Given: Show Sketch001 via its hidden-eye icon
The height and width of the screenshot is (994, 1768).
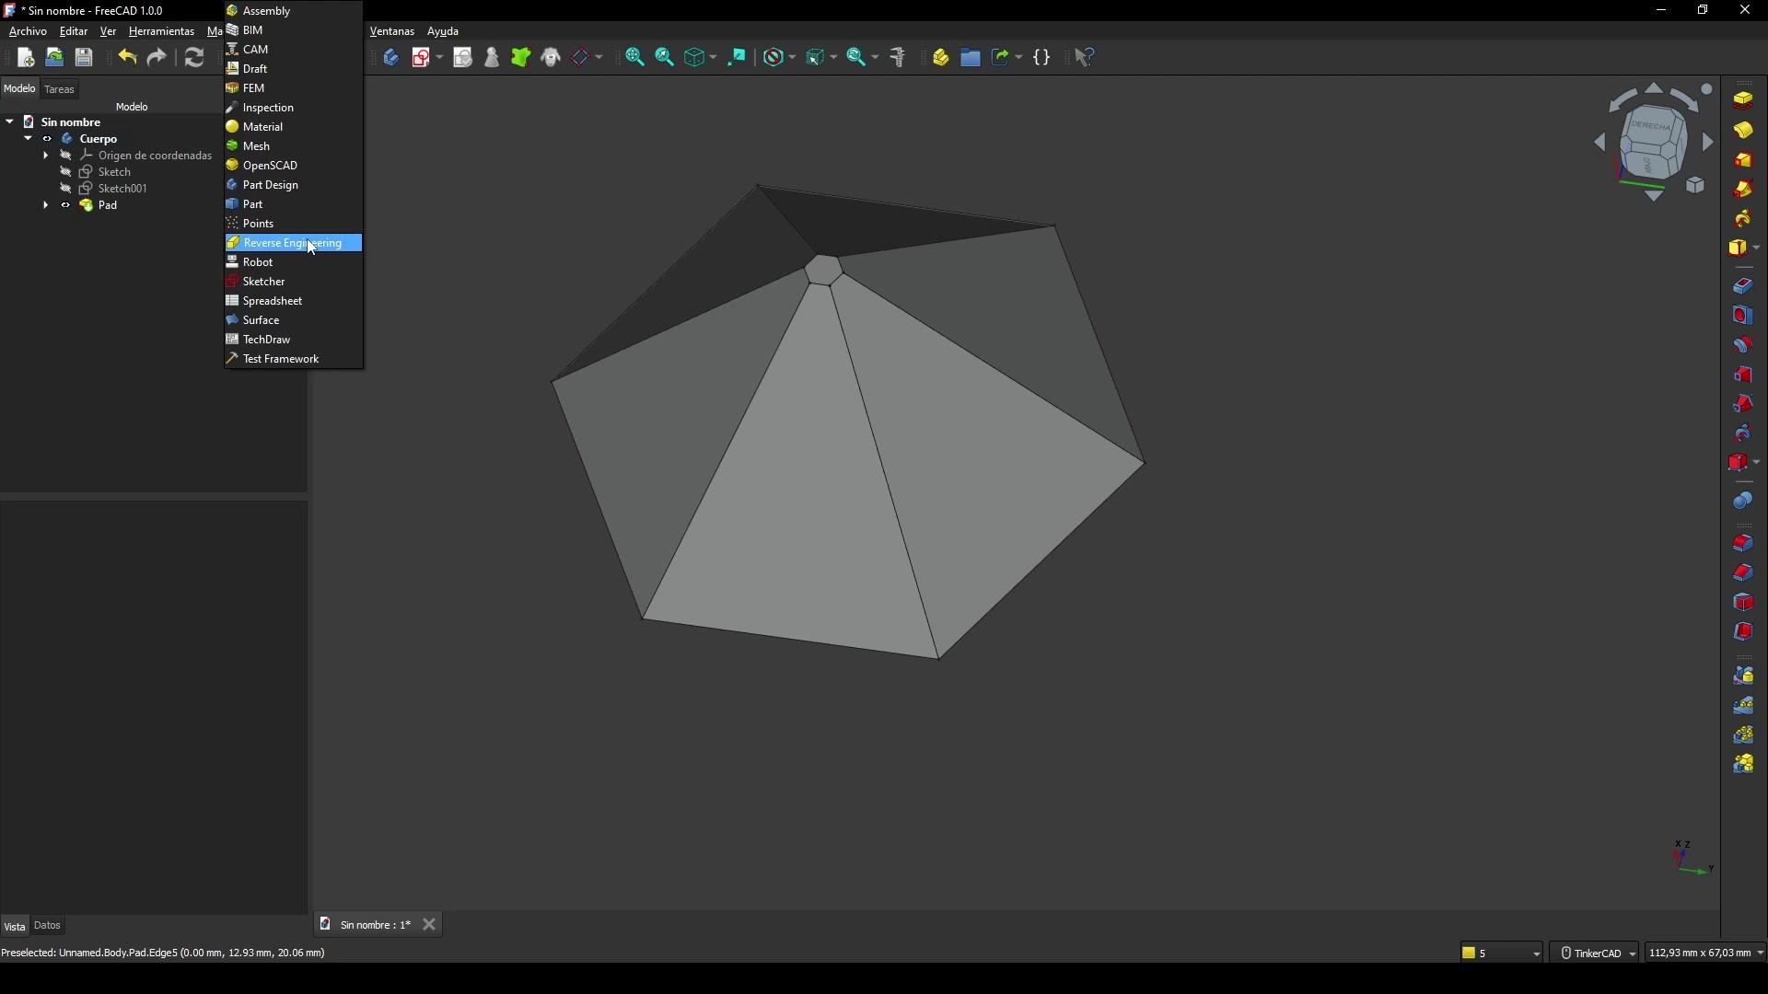Looking at the screenshot, I should click(x=65, y=189).
